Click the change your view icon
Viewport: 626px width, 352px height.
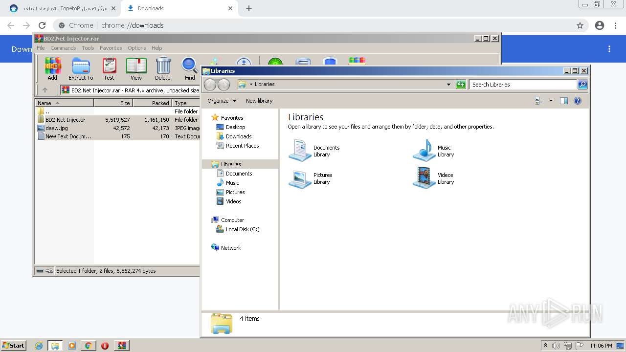(x=539, y=101)
